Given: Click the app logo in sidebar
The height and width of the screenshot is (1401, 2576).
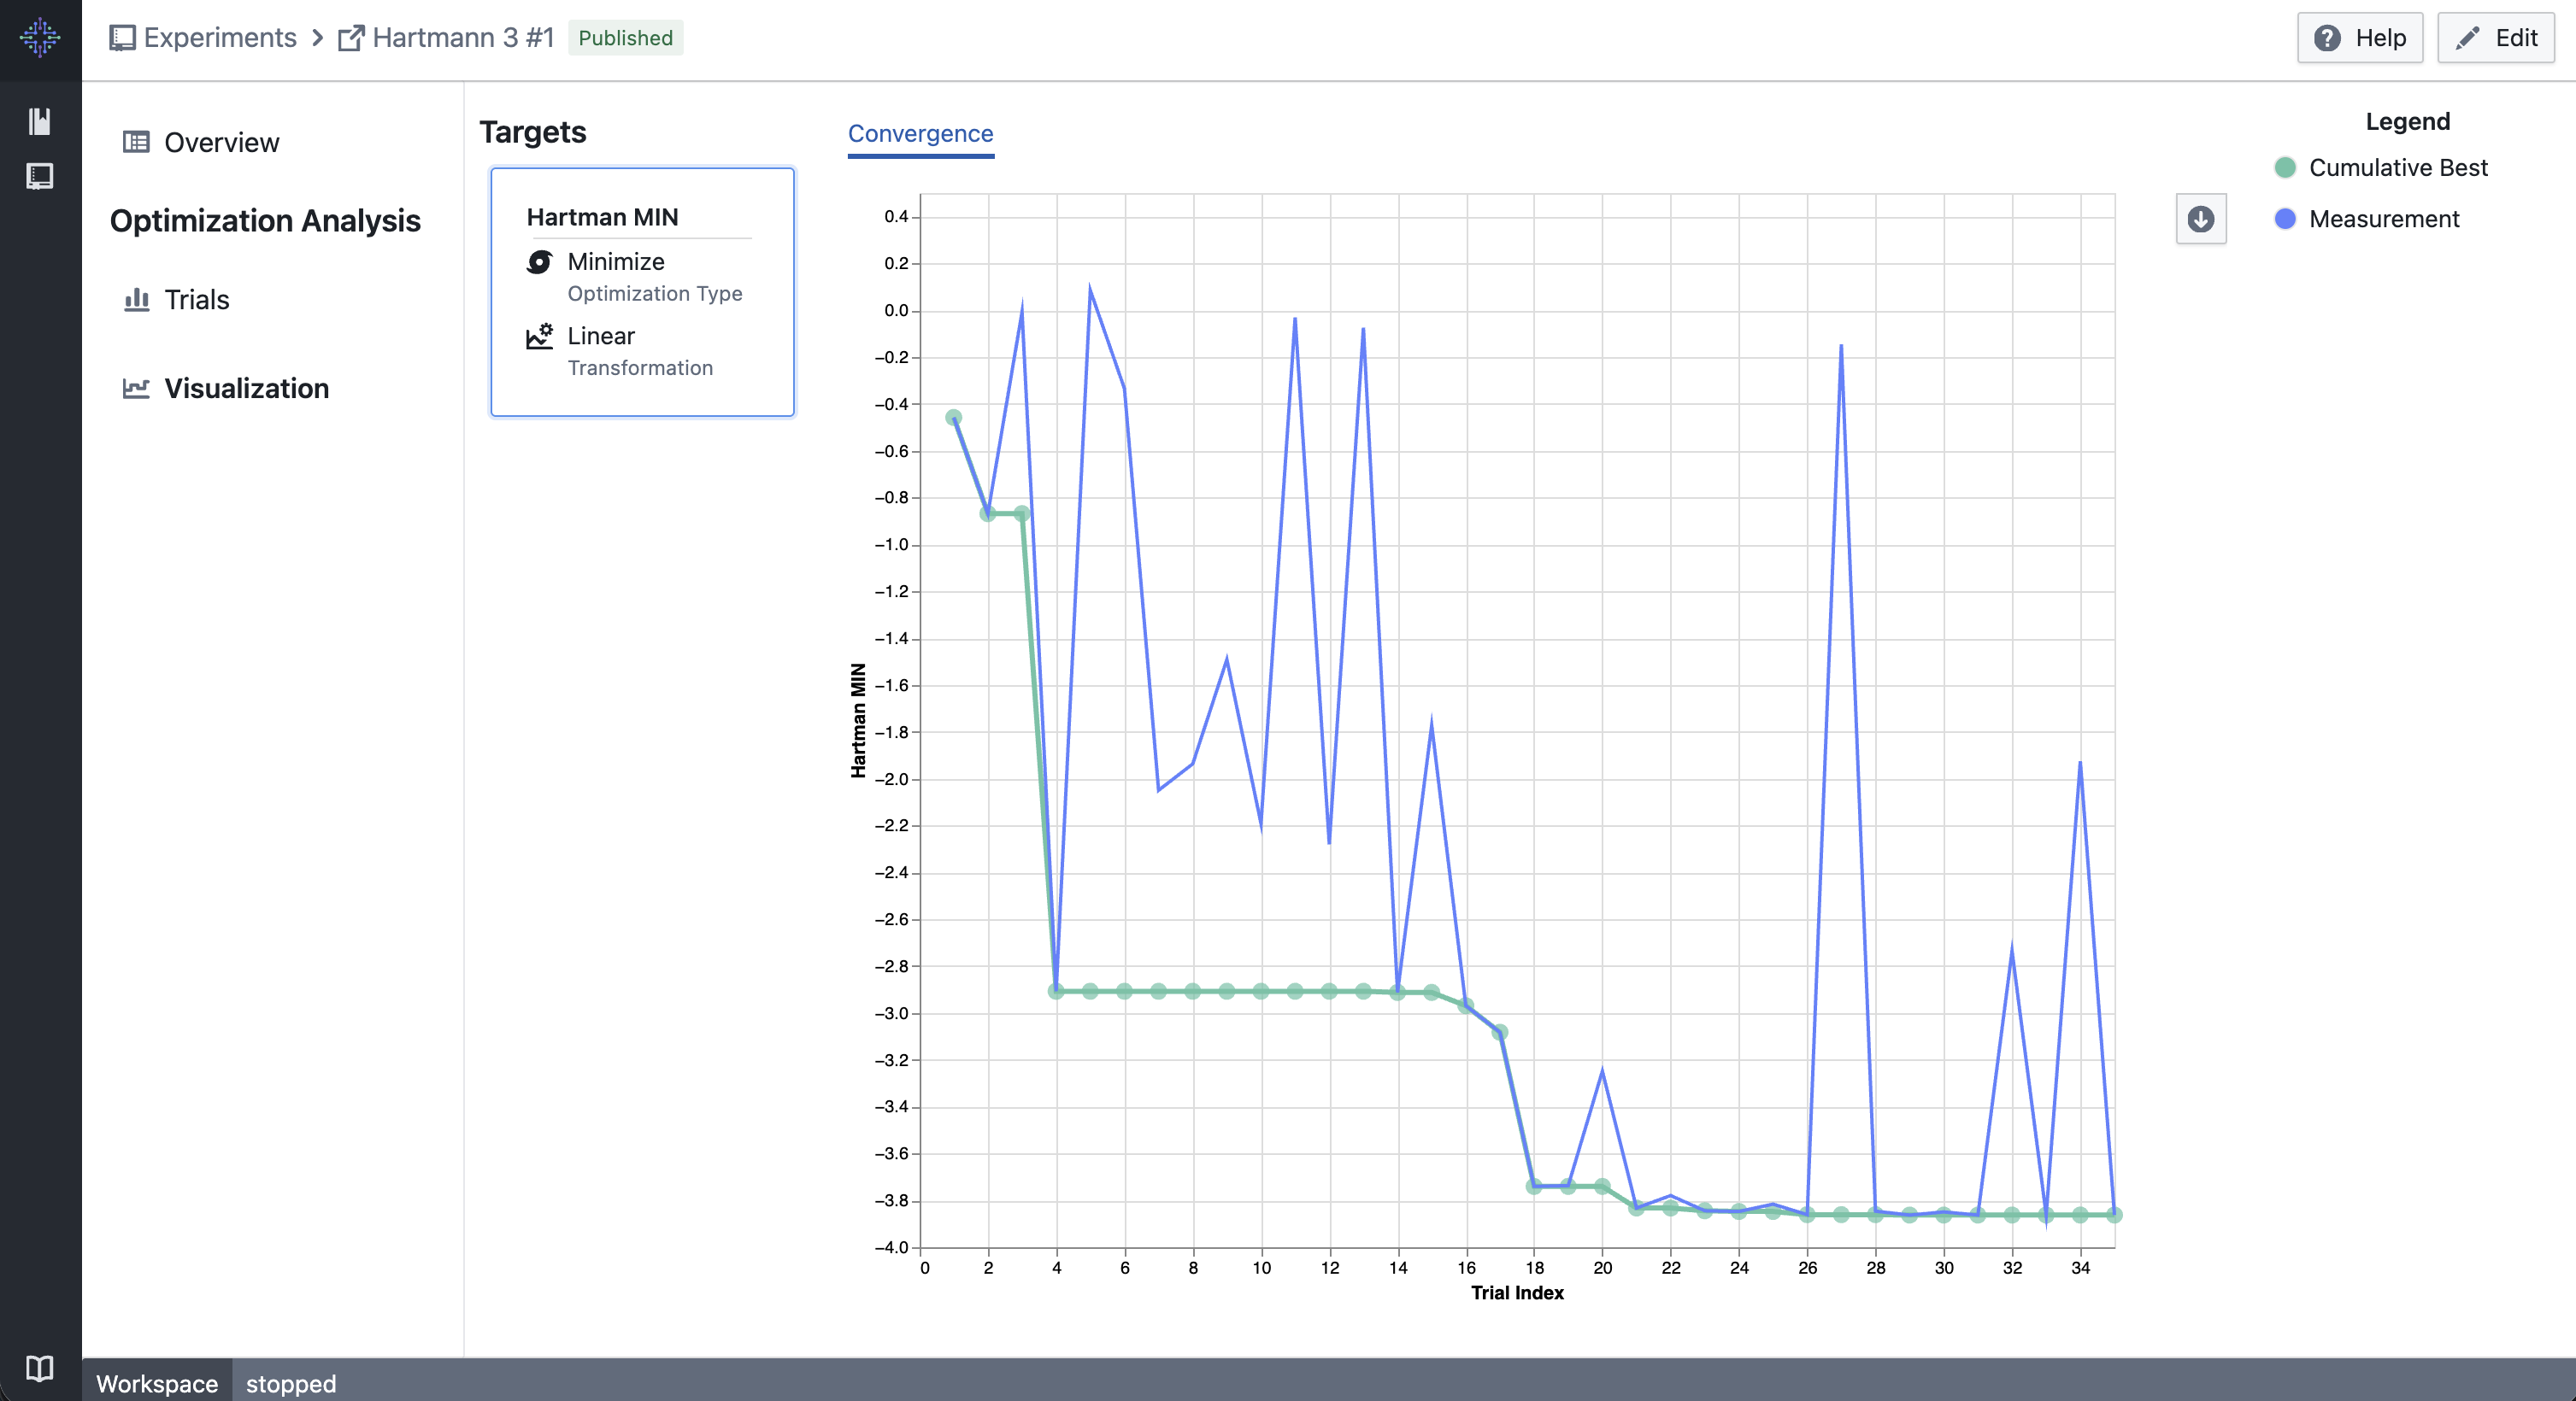Looking at the screenshot, I should 40,38.
